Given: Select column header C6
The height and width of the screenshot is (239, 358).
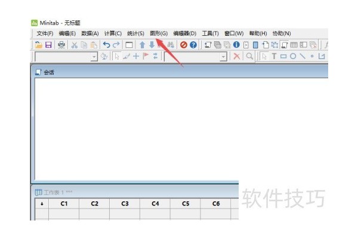Looking at the screenshot, I should point(216,204).
